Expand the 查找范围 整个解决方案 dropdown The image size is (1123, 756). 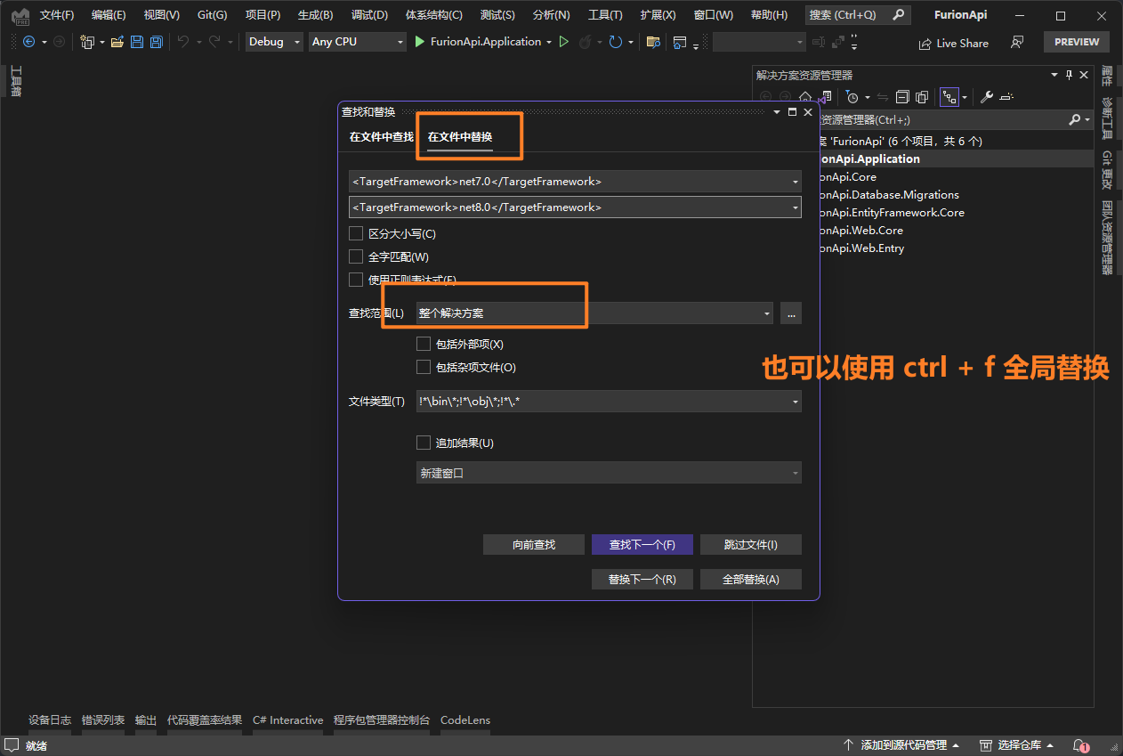(767, 313)
